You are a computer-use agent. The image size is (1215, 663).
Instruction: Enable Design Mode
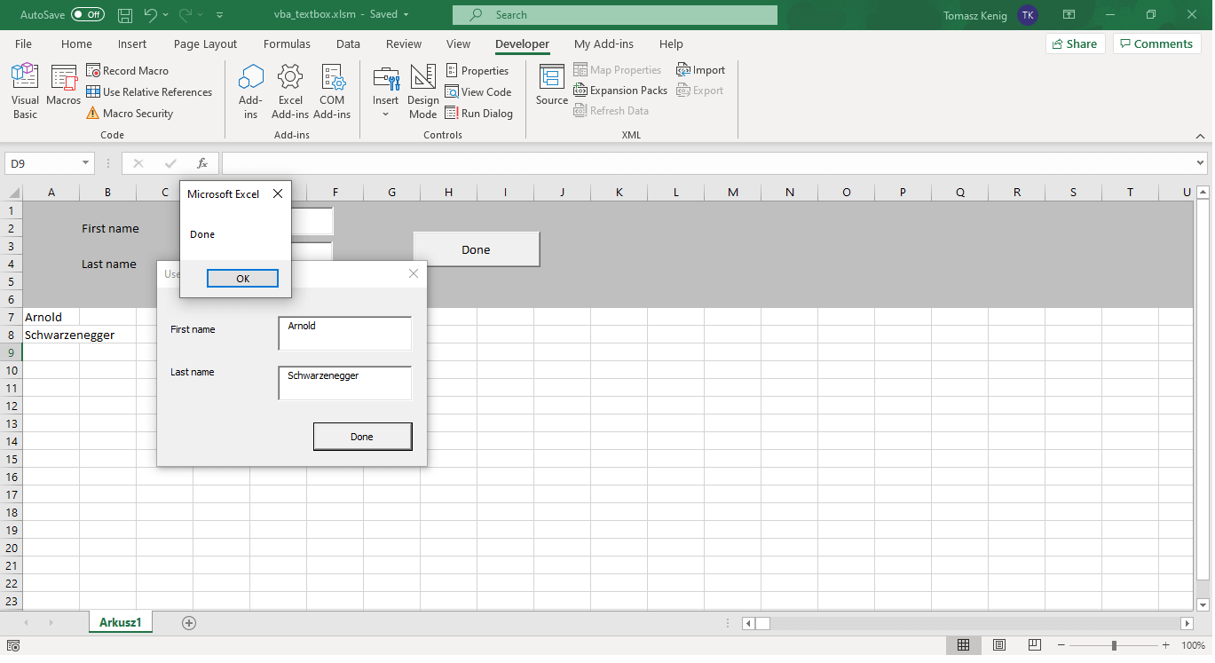(423, 89)
